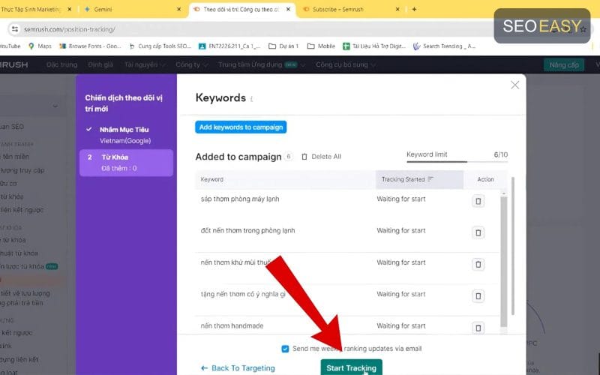600x375 pixels.
Task: Click keyword text 'nến thơm handmade'
Action: point(232,326)
